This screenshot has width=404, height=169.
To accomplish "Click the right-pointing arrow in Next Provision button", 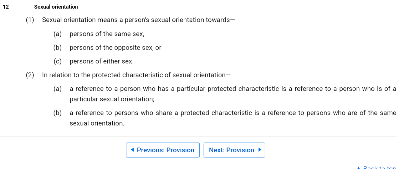I will click(260, 150).
